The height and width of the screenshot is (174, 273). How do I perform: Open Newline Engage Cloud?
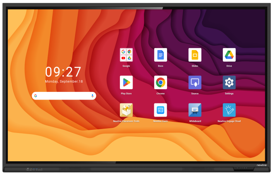click(229, 110)
